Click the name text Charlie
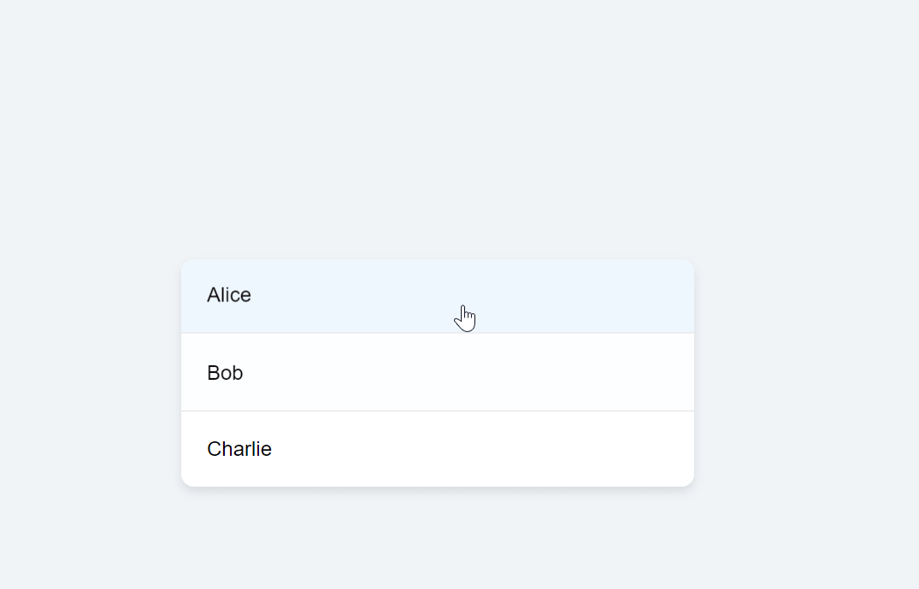 click(239, 448)
